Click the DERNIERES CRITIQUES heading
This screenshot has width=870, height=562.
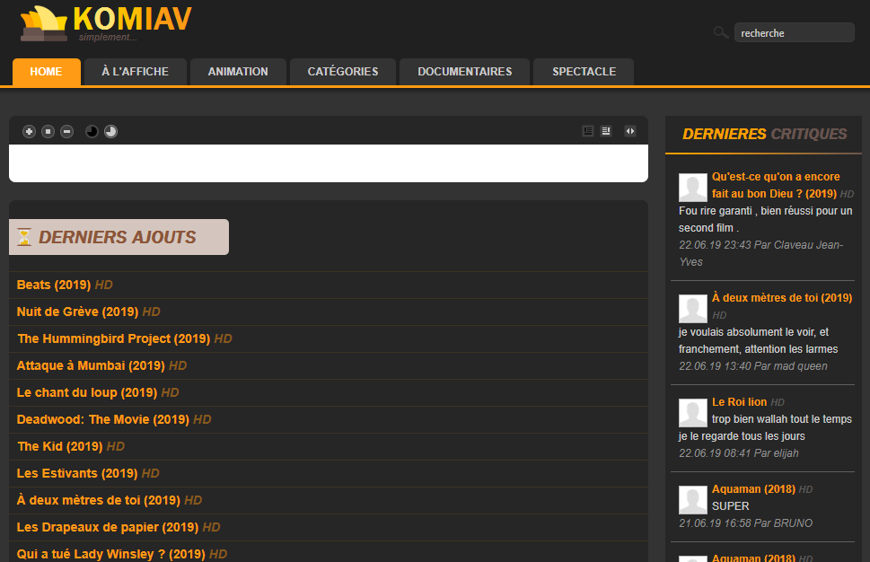pyautogui.click(x=764, y=134)
